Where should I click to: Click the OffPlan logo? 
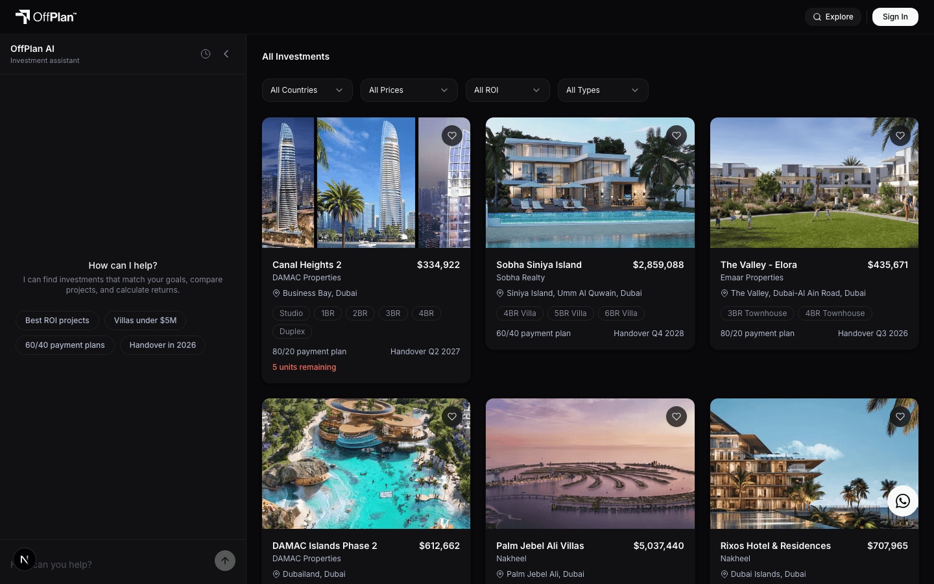click(x=45, y=17)
